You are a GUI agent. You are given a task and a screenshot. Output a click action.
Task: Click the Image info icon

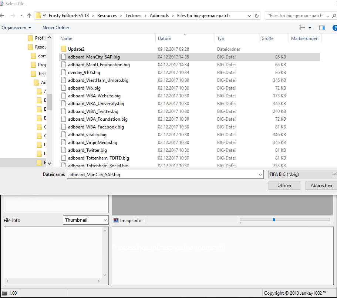pyautogui.click(x=116, y=220)
